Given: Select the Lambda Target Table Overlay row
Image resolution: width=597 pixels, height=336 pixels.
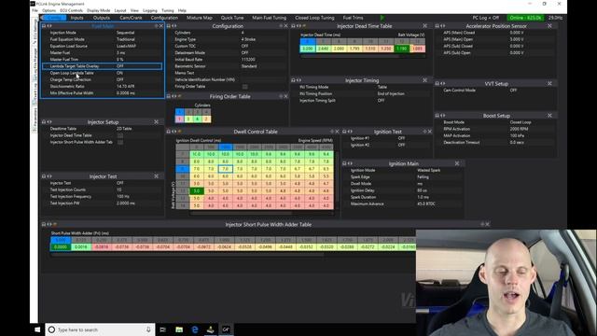Looking at the screenshot, I should [102, 66].
